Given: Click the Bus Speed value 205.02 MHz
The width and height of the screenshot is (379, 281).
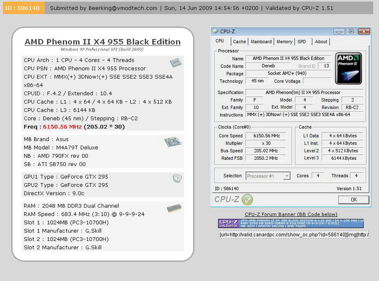Looking at the screenshot, I should point(266,151).
